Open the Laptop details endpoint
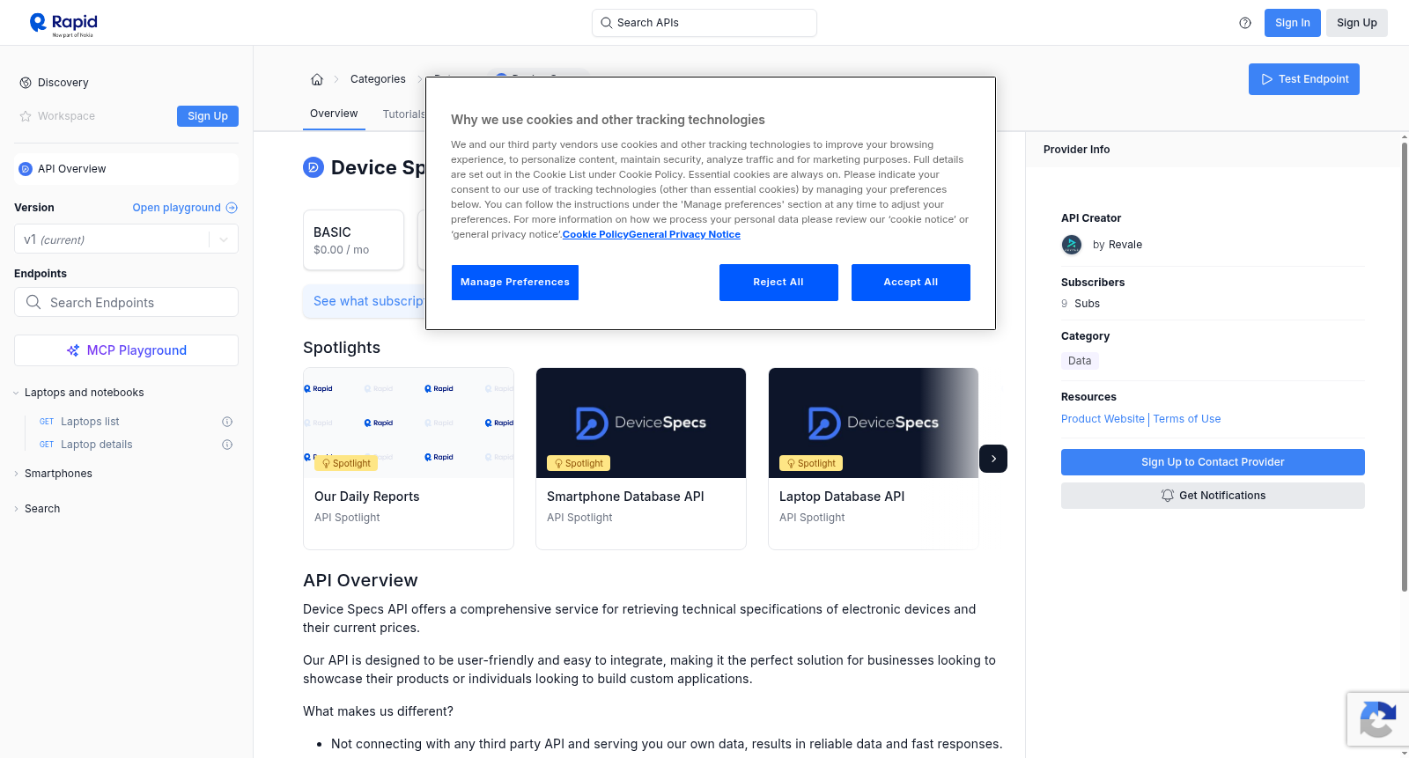The width and height of the screenshot is (1409, 758). pyautogui.click(x=97, y=445)
